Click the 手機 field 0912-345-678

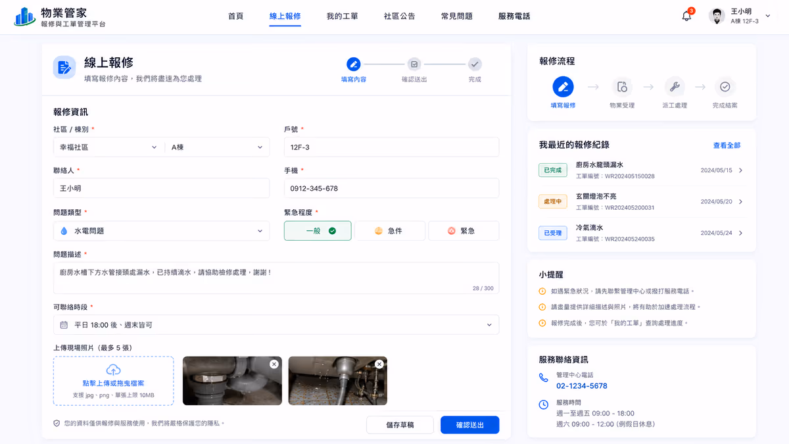pos(391,188)
